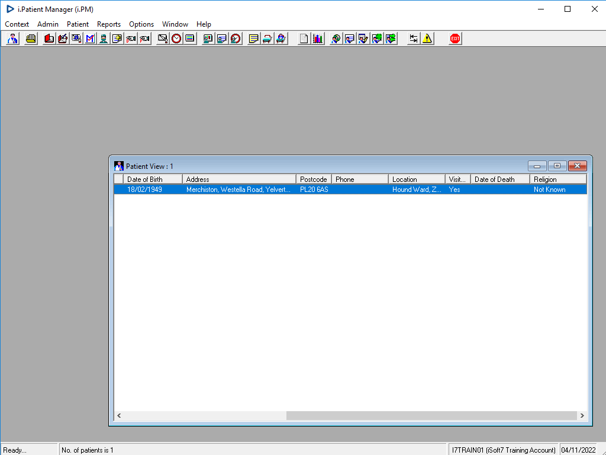Click the pointing hand P icon
The image size is (606, 455).
coord(144,39)
